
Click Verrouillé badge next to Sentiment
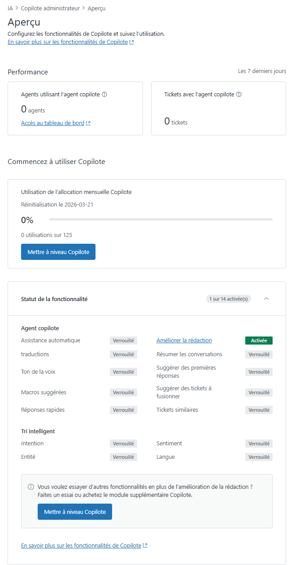pyautogui.click(x=259, y=444)
